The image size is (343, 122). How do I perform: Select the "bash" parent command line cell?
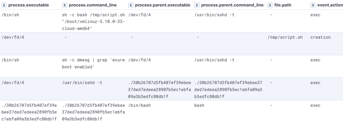point(199,105)
